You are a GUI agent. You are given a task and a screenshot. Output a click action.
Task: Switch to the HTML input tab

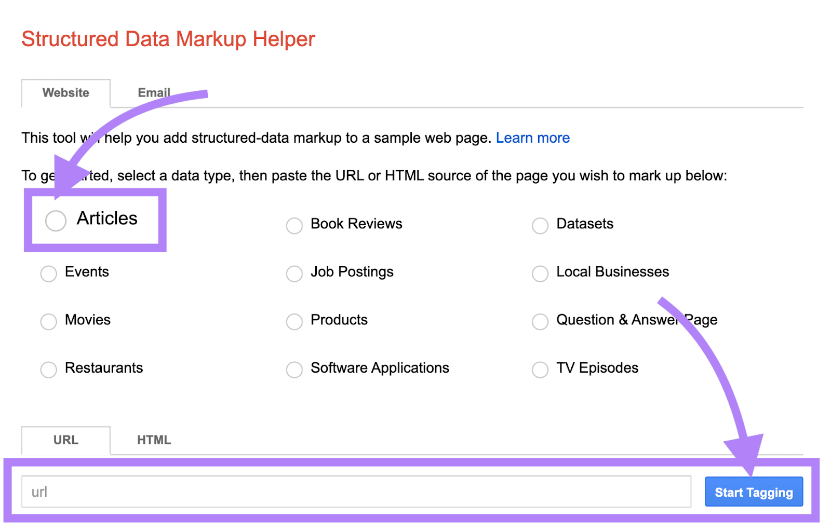pos(153,440)
